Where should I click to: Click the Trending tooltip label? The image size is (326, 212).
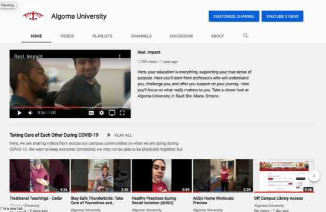point(8,5)
